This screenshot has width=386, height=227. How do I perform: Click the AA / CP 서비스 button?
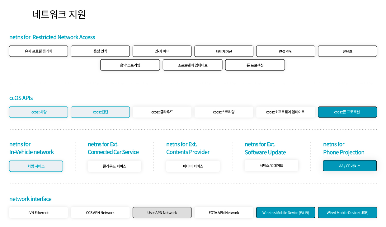350,166
